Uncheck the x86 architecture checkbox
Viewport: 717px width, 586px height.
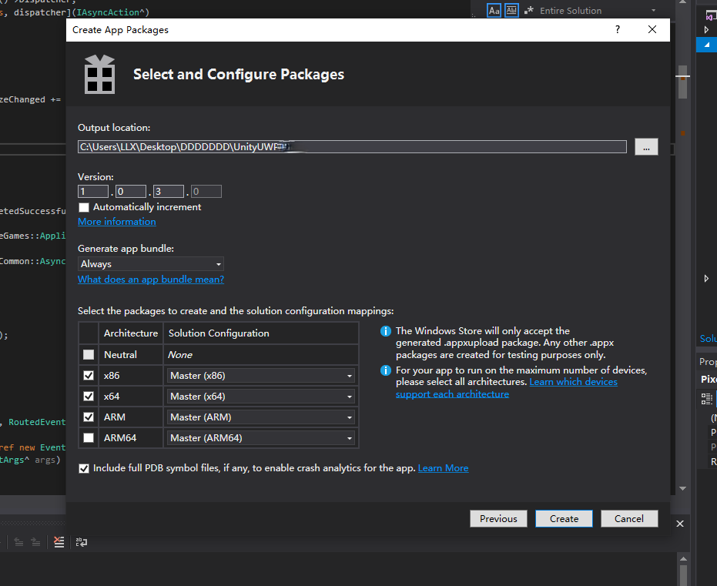(89, 375)
